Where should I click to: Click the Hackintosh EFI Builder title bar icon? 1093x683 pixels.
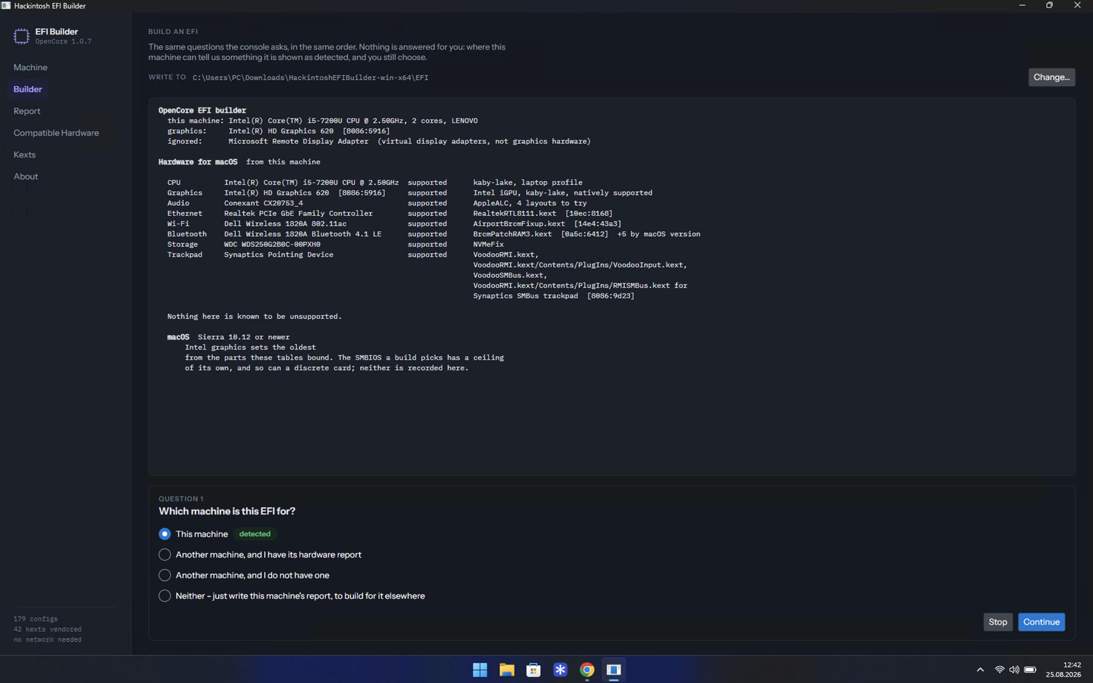click(6, 5)
